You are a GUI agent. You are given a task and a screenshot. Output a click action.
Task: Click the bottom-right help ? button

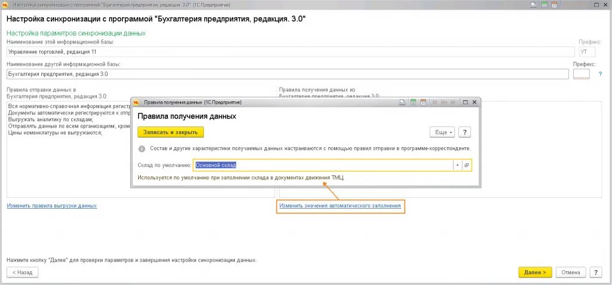(x=596, y=272)
